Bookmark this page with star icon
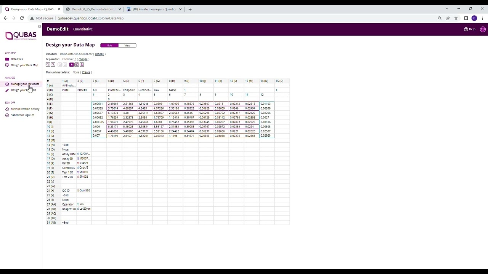The height and width of the screenshot is (274, 488). [456, 18]
